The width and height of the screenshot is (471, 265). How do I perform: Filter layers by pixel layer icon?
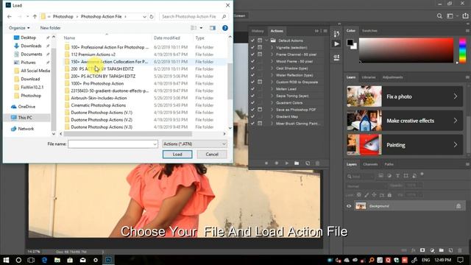(x=381, y=176)
